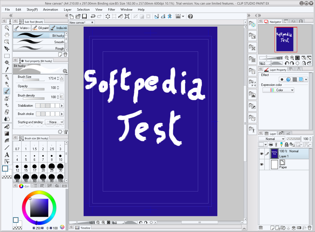Select the Move layer tool
315x232 pixels.
(x=7, y=49)
